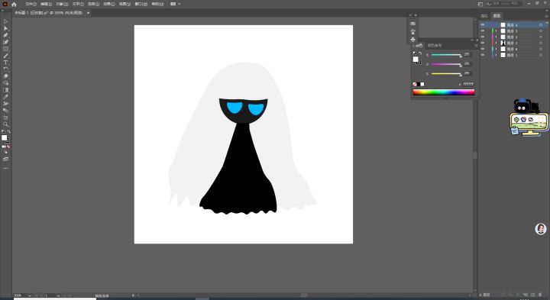Viewport: 550px width, 300px height.
Task: Click the 图层 2 layer thumbnail
Action: [503, 43]
